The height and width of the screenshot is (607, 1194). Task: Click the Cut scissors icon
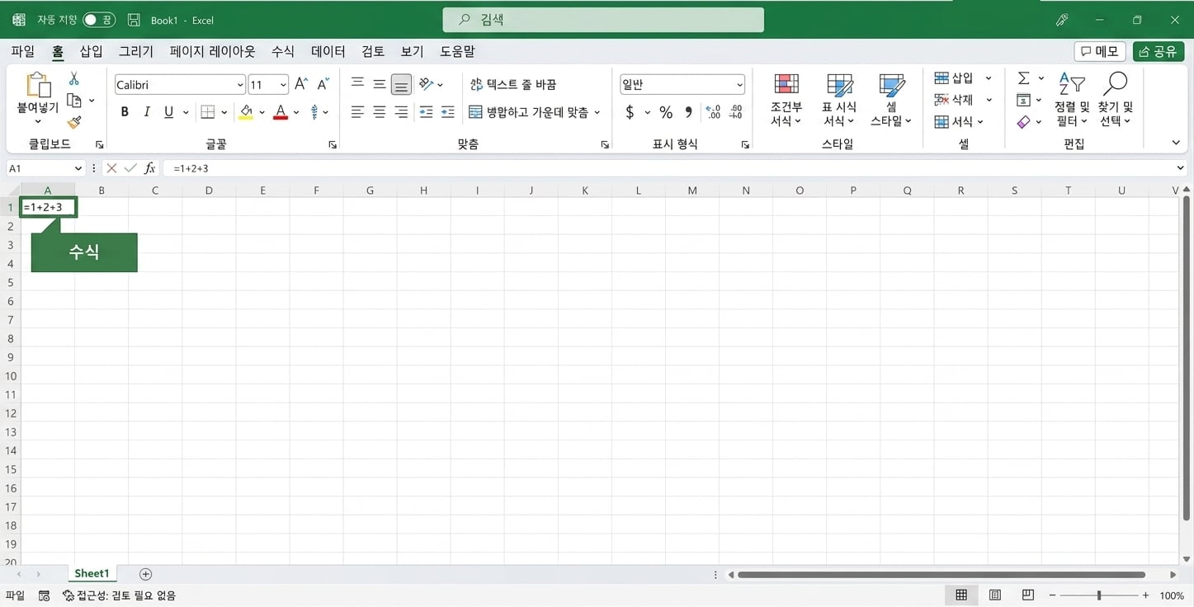tap(73, 79)
